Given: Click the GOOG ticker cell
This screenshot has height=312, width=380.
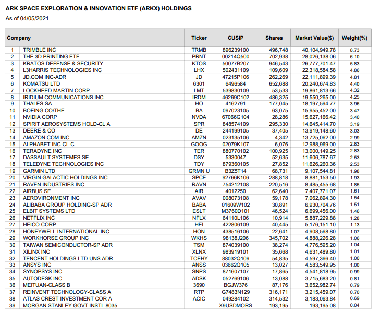Looking at the screenshot, I should (199, 145).
